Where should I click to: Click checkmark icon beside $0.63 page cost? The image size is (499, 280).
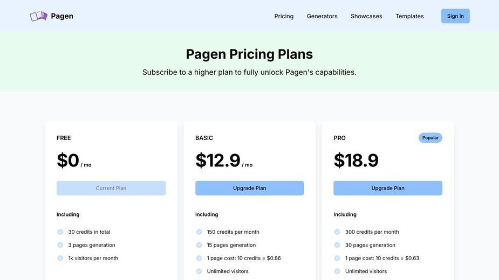(x=337, y=258)
